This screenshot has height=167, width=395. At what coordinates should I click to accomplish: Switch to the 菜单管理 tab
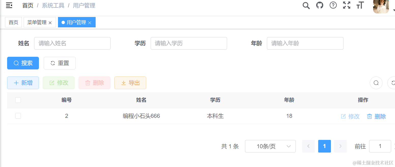coord(37,22)
